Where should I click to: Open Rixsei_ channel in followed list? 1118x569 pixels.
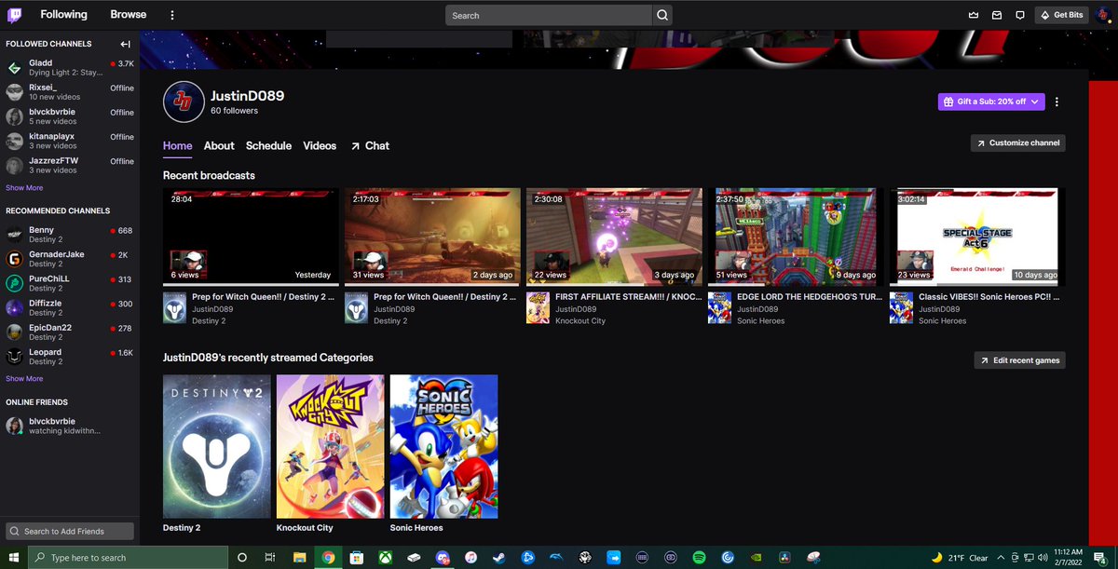pyautogui.click(x=70, y=91)
